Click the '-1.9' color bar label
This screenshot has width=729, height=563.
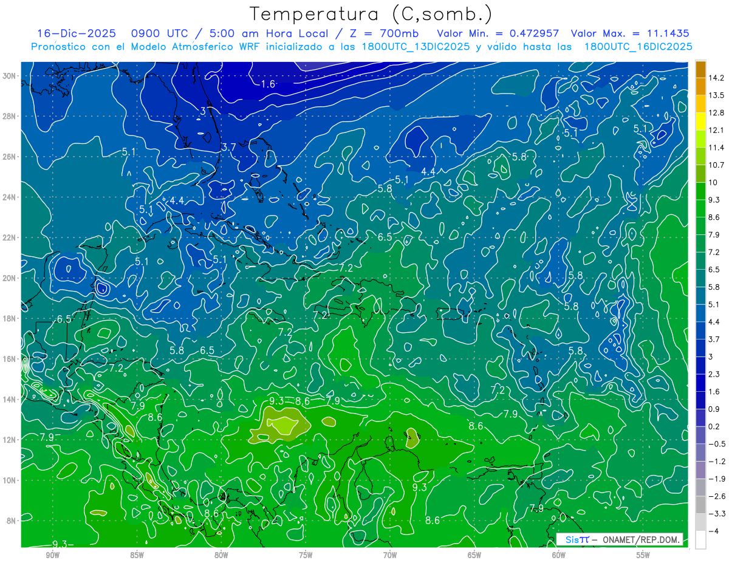coord(716,479)
